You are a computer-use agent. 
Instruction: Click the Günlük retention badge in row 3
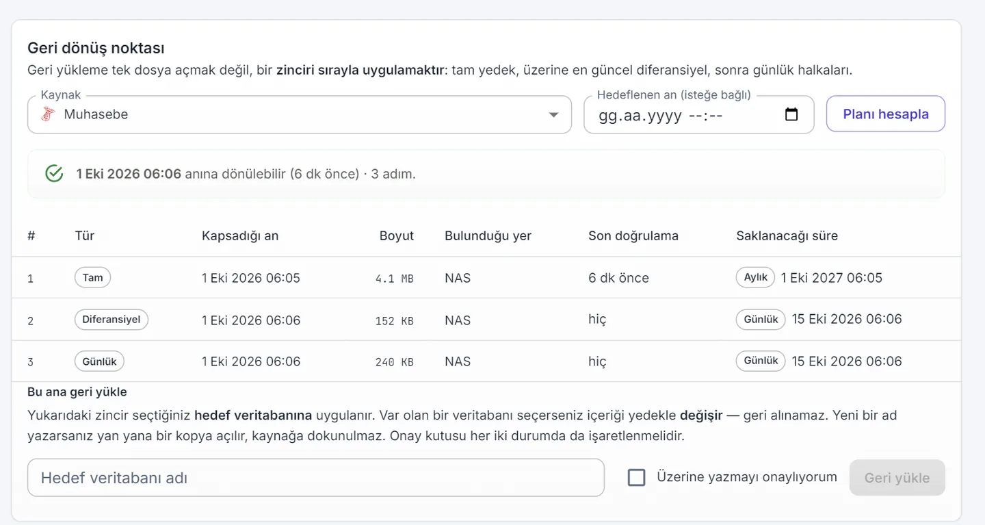(x=761, y=361)
